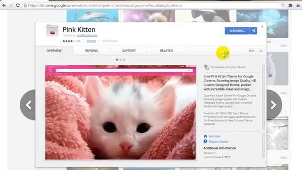Image resolution: width=302 pixels, height=170 pixels.
Task: Click the browser forward arrow
Action: 11,5
